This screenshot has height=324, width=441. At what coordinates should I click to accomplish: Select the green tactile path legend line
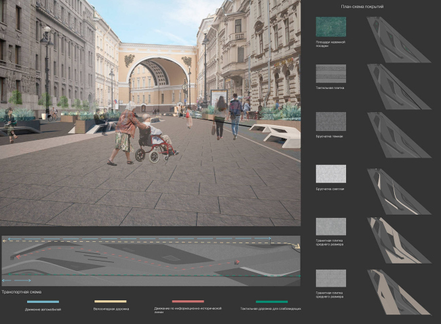271,302
